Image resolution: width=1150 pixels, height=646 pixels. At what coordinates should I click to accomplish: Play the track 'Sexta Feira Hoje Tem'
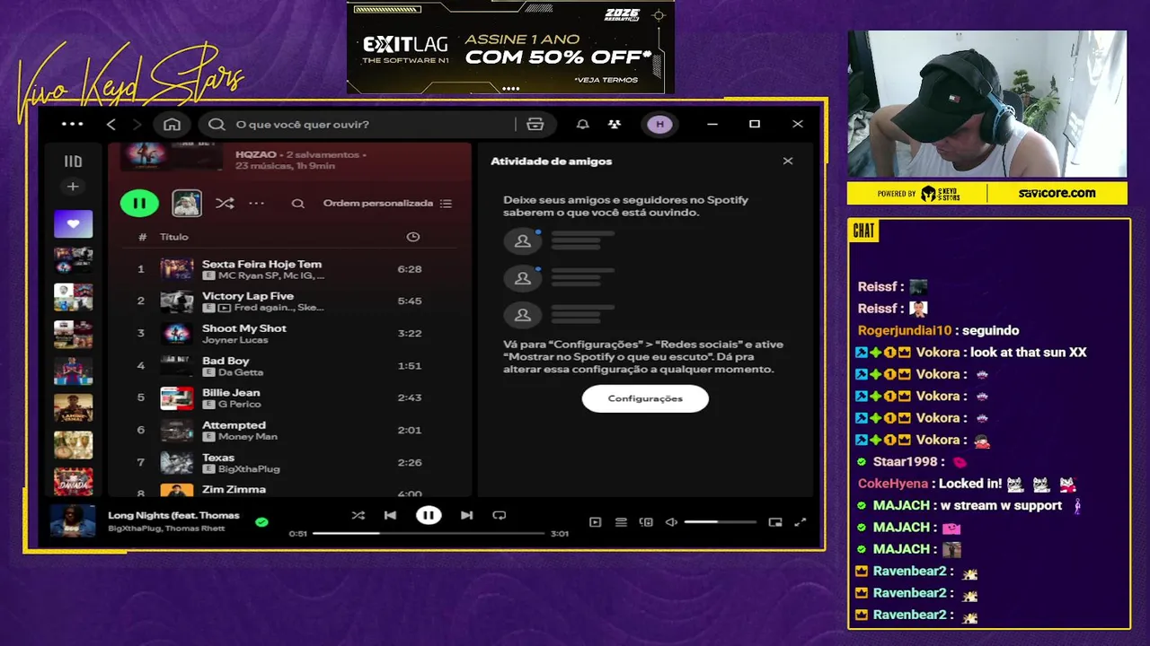[261, 264]
